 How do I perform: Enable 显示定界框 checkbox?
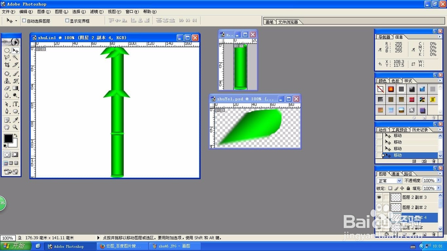click(67, 21)
